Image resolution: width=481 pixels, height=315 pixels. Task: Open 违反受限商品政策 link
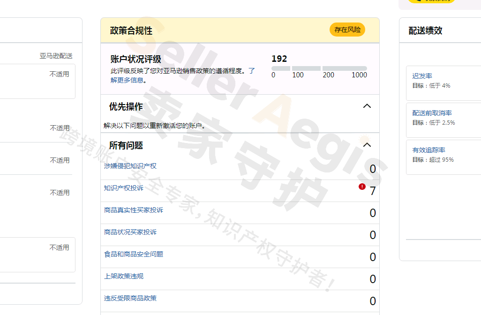coord(130,299)
